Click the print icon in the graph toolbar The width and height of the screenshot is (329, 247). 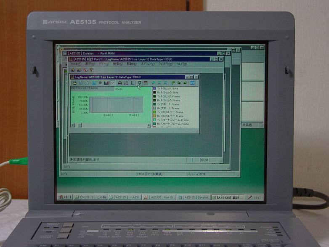tap(74, 83)
